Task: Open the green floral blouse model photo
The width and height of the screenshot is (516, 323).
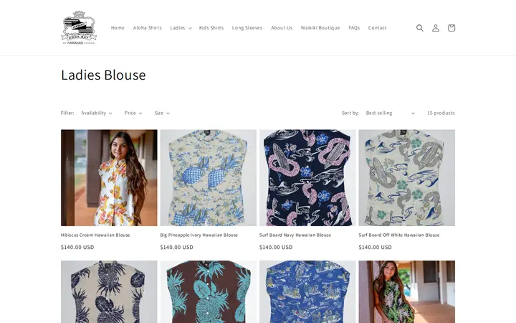Action: (x=407, y=291)
